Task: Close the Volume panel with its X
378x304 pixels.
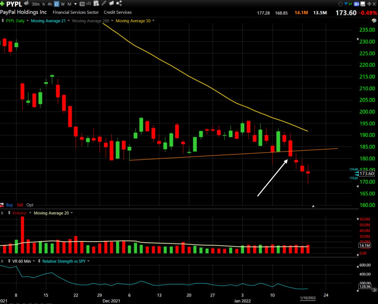Action: tap(2, 213)
